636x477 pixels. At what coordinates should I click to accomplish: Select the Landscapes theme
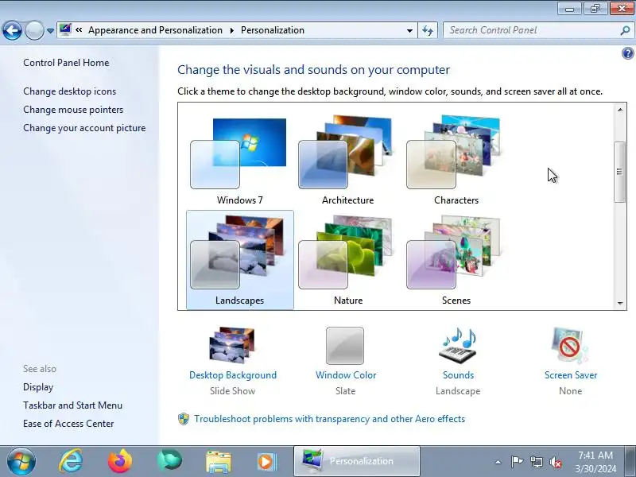click(x=240, y=260)
